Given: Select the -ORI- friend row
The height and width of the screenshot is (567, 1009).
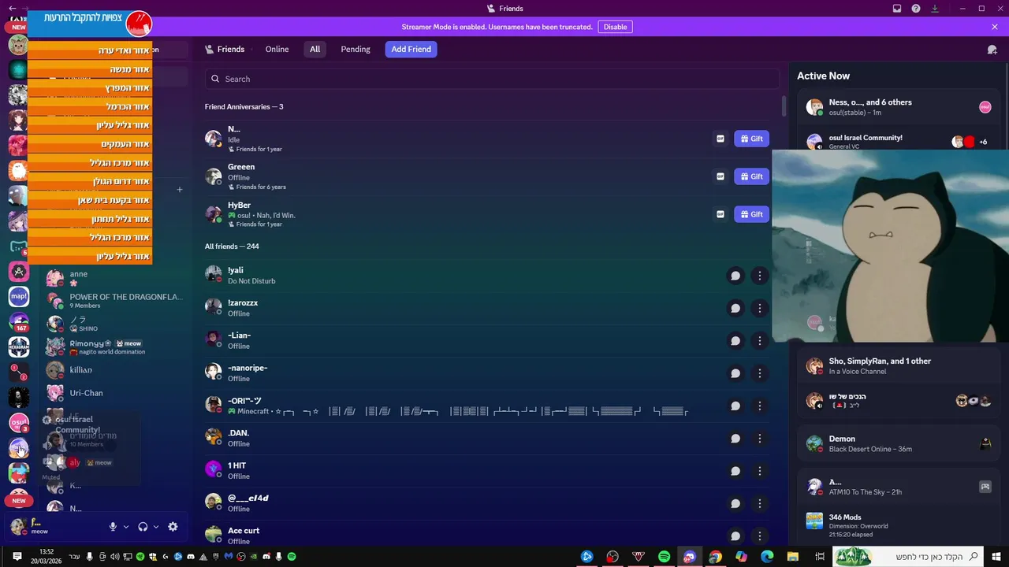Looking at the screenshot, I should coord(486,406).
